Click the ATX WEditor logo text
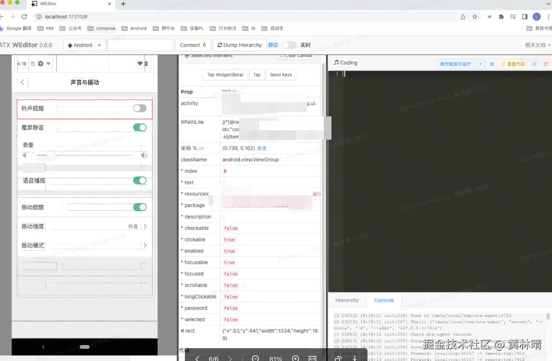Viewport: 552px width, 361px height. click(26, 45)
